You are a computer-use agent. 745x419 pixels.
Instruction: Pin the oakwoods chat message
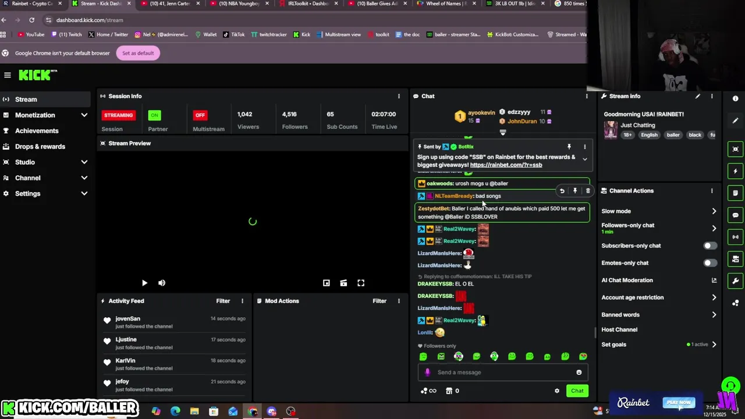(x=575, y=191)
